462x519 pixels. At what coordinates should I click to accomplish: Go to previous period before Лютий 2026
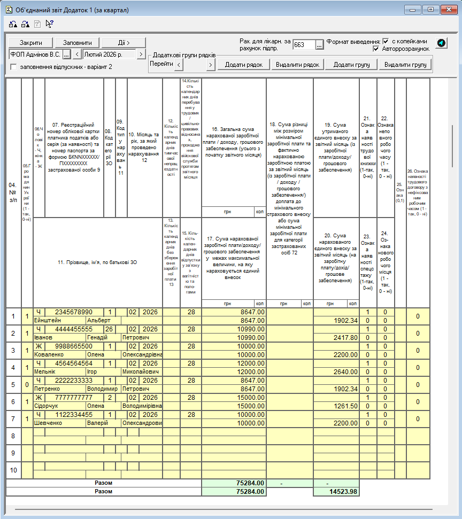pos(76,54)
